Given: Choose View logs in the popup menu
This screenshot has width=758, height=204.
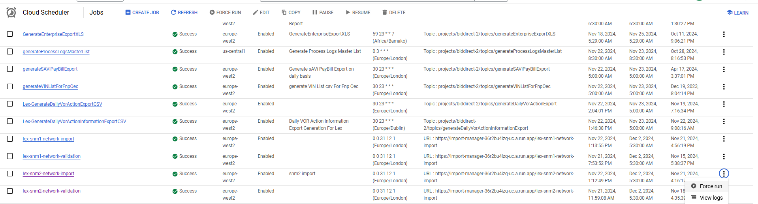Looking at the screenshot, I should click(707, 198).
